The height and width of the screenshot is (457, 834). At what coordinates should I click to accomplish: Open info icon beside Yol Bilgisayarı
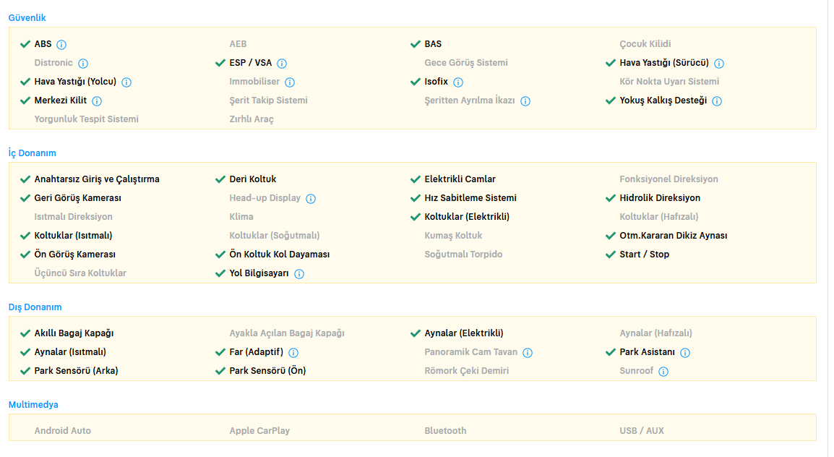pyautogui.click(x=299, y=273)
